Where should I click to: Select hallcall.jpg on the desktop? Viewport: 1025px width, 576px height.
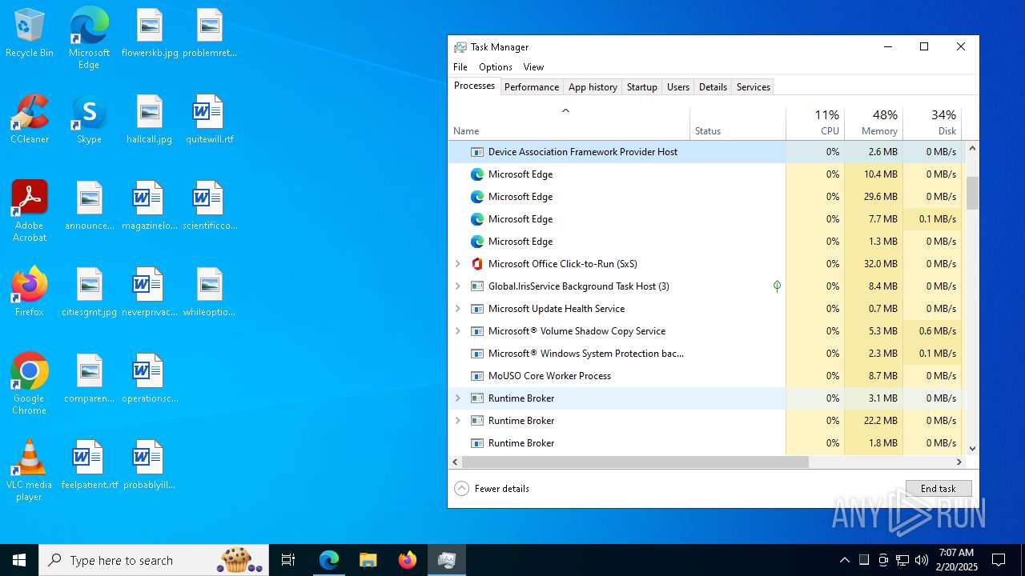150,120
